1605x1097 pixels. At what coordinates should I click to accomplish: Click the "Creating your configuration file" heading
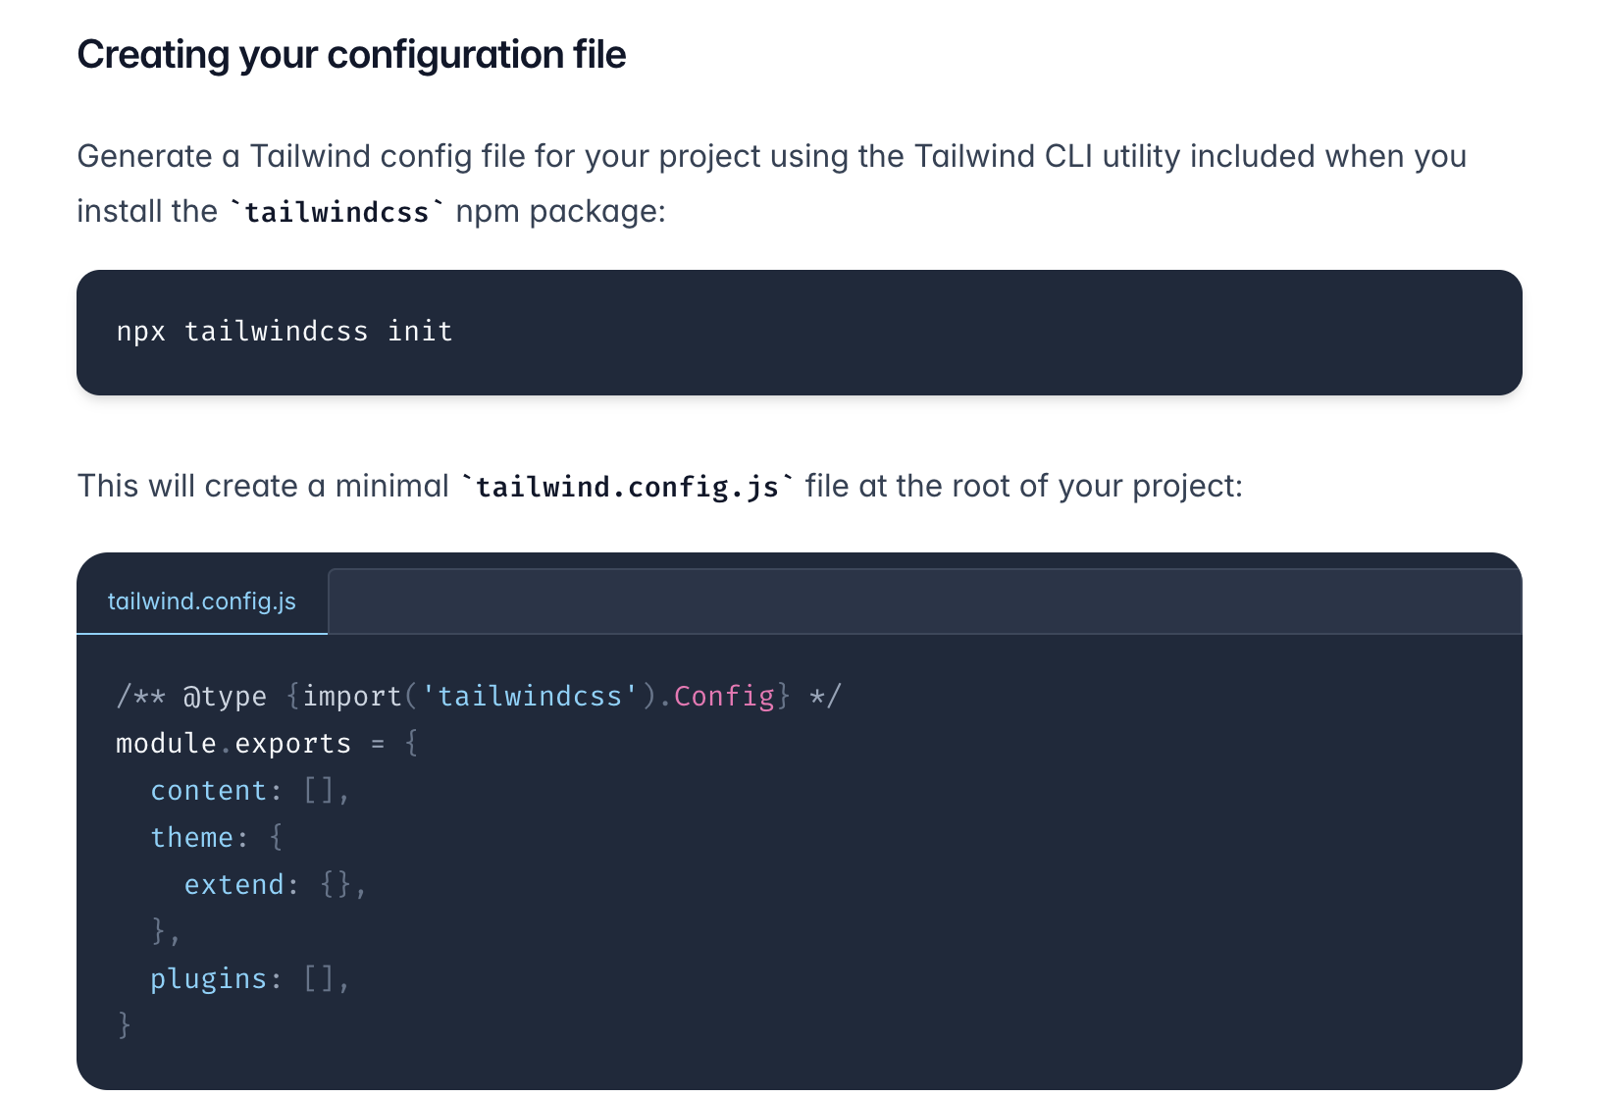(x=351, y=55)
